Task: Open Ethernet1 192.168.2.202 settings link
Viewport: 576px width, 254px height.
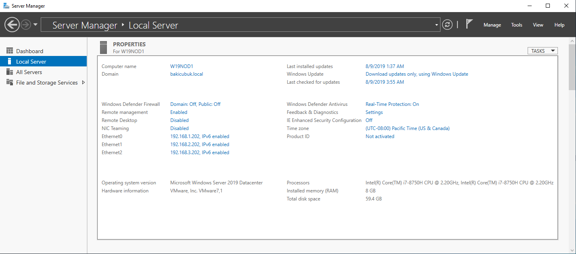Action: [200, 145]
